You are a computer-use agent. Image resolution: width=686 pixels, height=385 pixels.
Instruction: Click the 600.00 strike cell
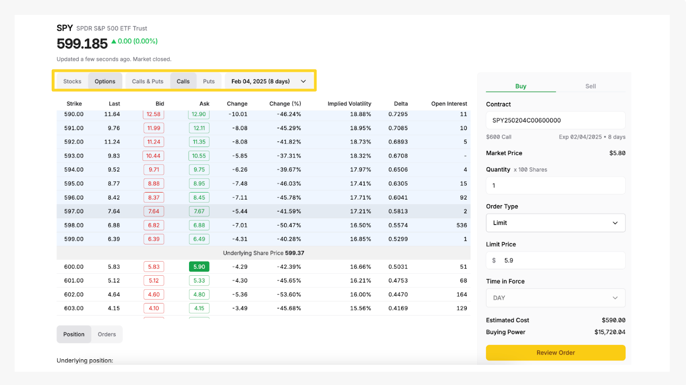click(74, 267)
